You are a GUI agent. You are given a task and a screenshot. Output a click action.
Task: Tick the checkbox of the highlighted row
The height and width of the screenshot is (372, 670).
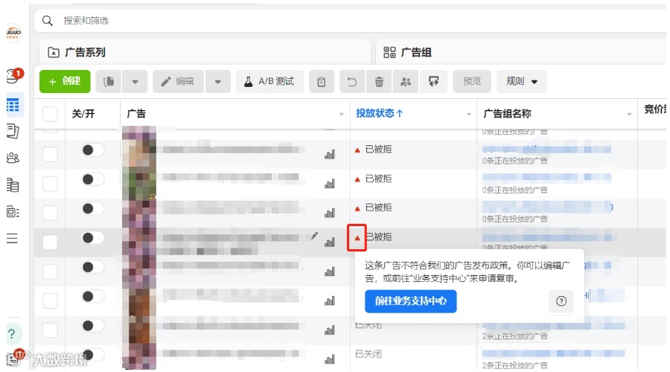(x=50, y=242)
